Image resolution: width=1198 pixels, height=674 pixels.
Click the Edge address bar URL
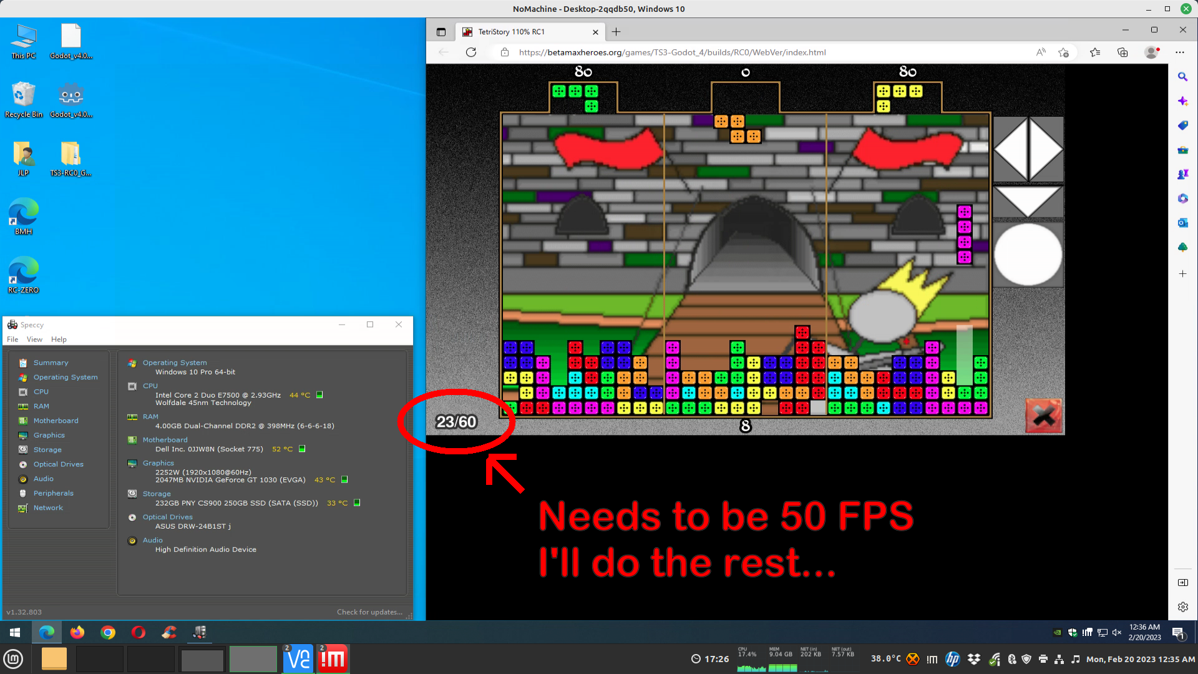coord(673,52)
